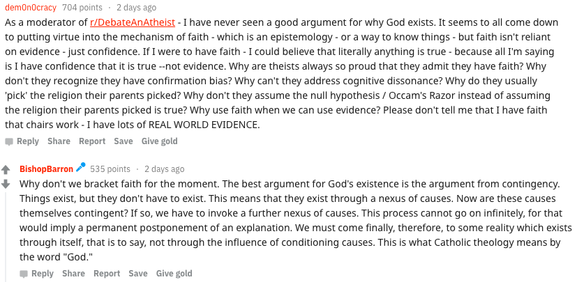Give gold to dem0n0cracy's comment
Viewport: 577px width, 282px height.
pyautogui.click(x=160, y=141)
